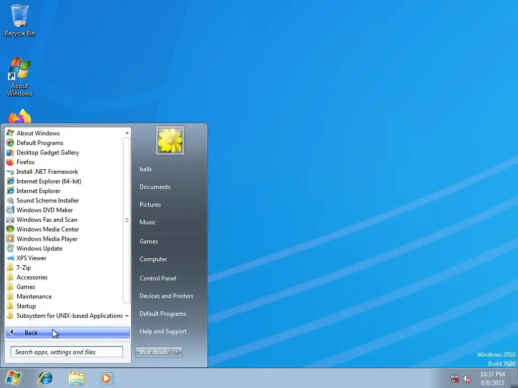
Task: Click the Windows Fax and Scan icon
Action: [x=10, y=219]
